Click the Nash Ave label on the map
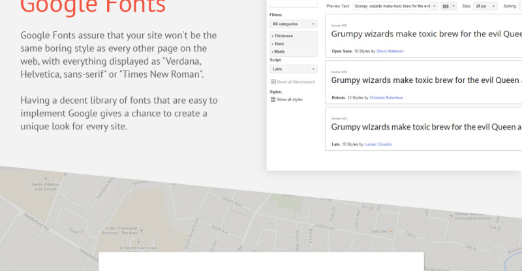 (x=220, y=229)
